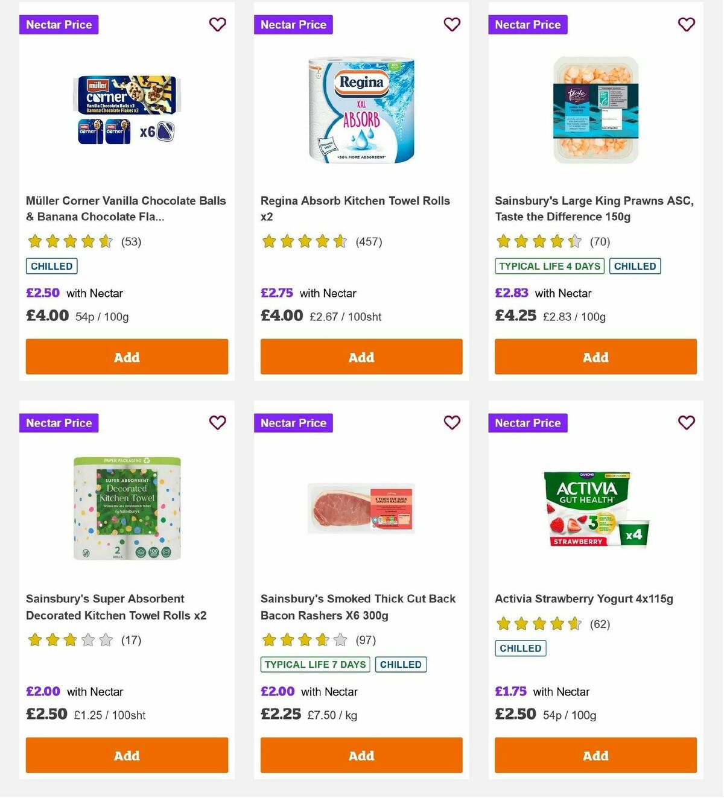Add the Smoked Thick Cut Bacon to basket
Screen dimensions: 724x798
pos(361,755)
